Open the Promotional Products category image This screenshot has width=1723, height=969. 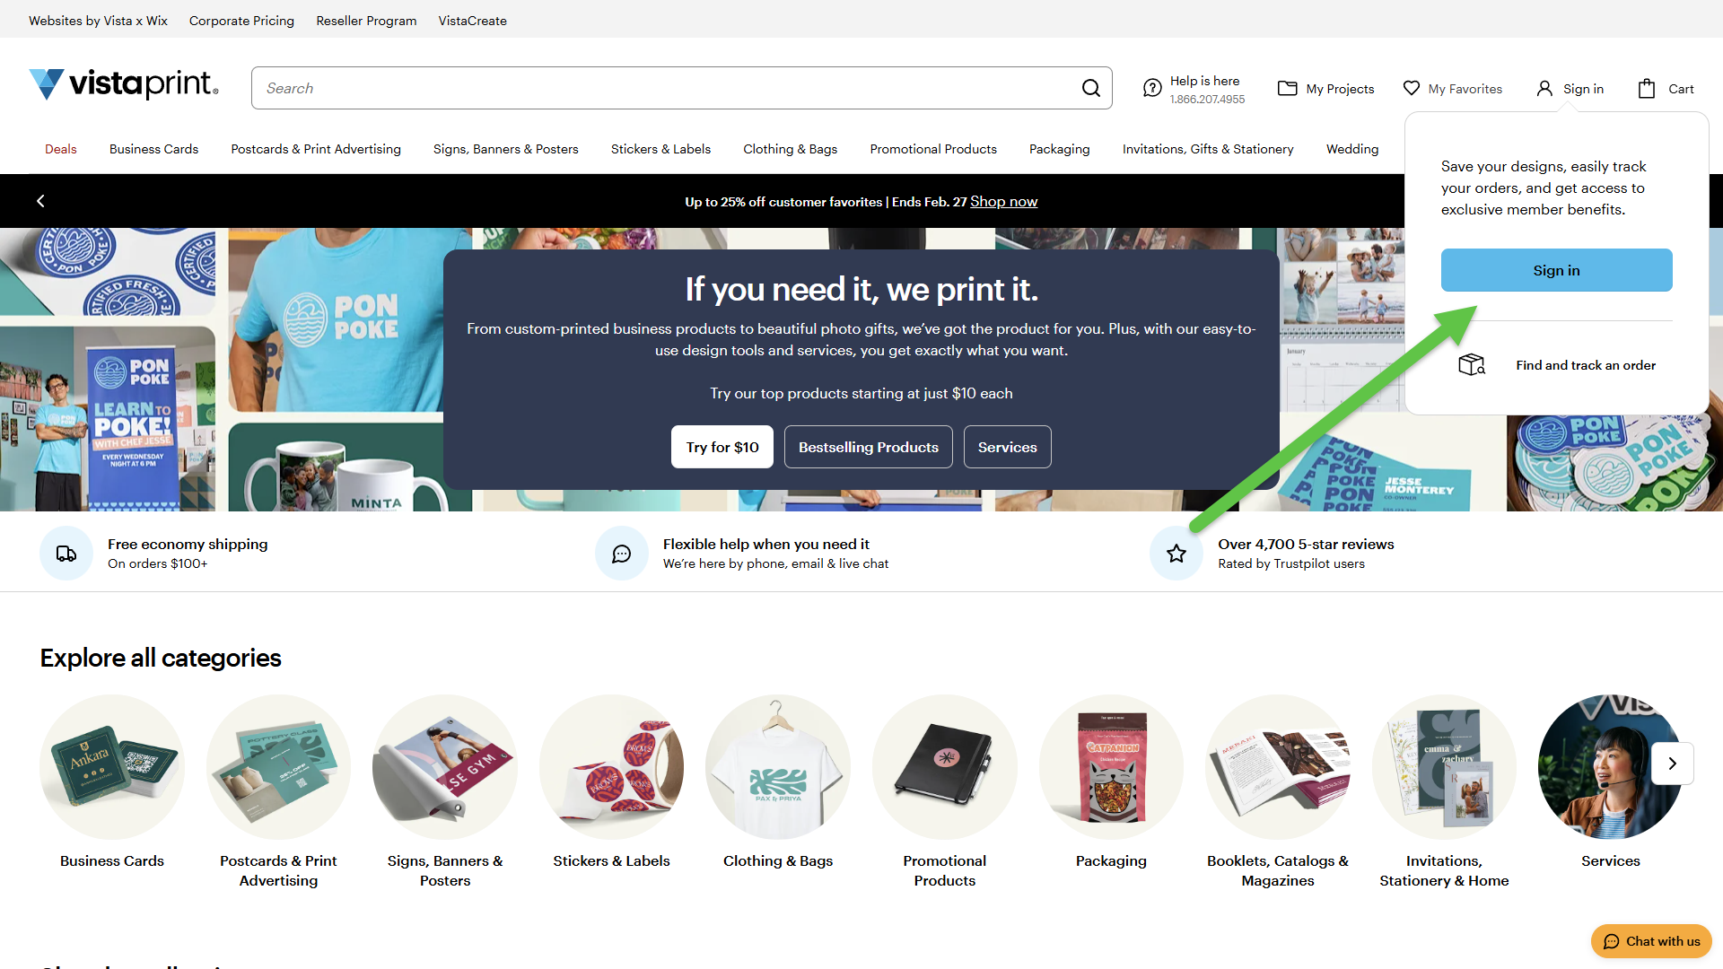click(945, 767)
